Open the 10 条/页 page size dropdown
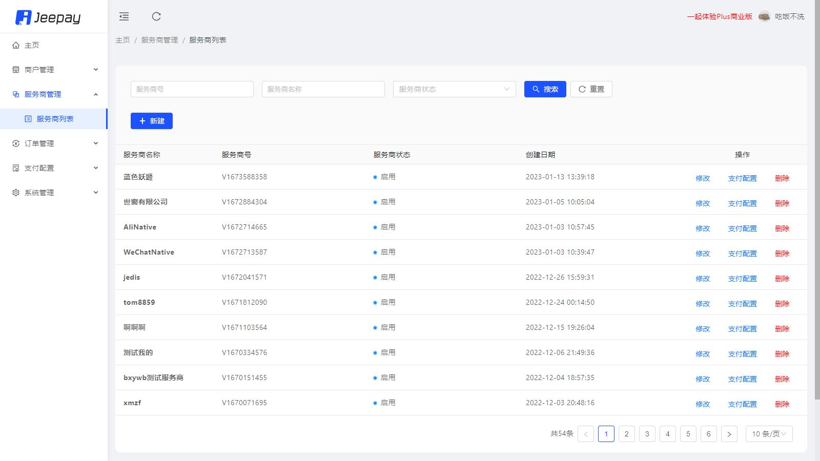820x461 pixels. point(769,434)
